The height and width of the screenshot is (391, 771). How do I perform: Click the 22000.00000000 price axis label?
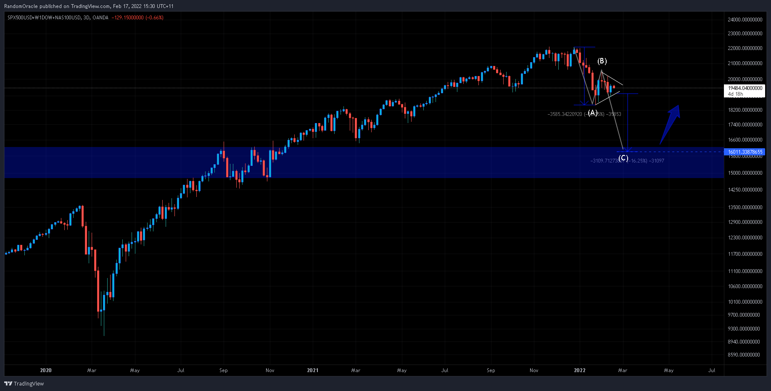(745, 48)
